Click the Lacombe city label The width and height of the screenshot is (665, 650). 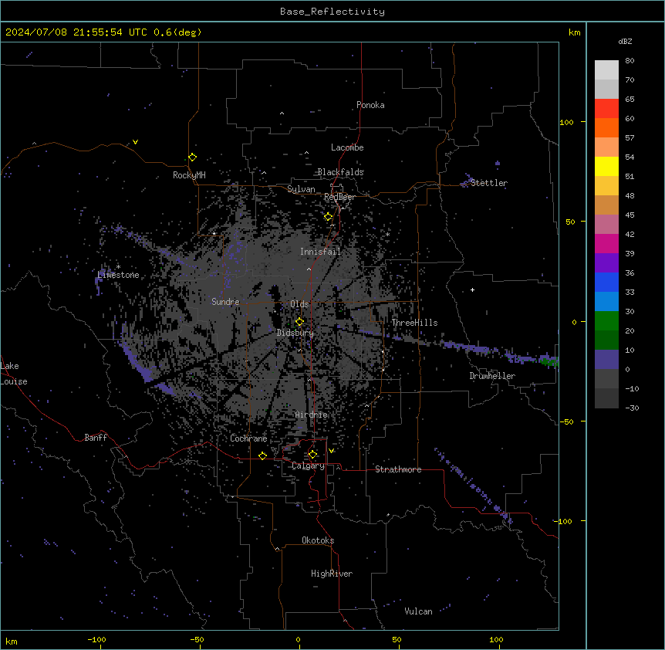[x=347, y=147]
